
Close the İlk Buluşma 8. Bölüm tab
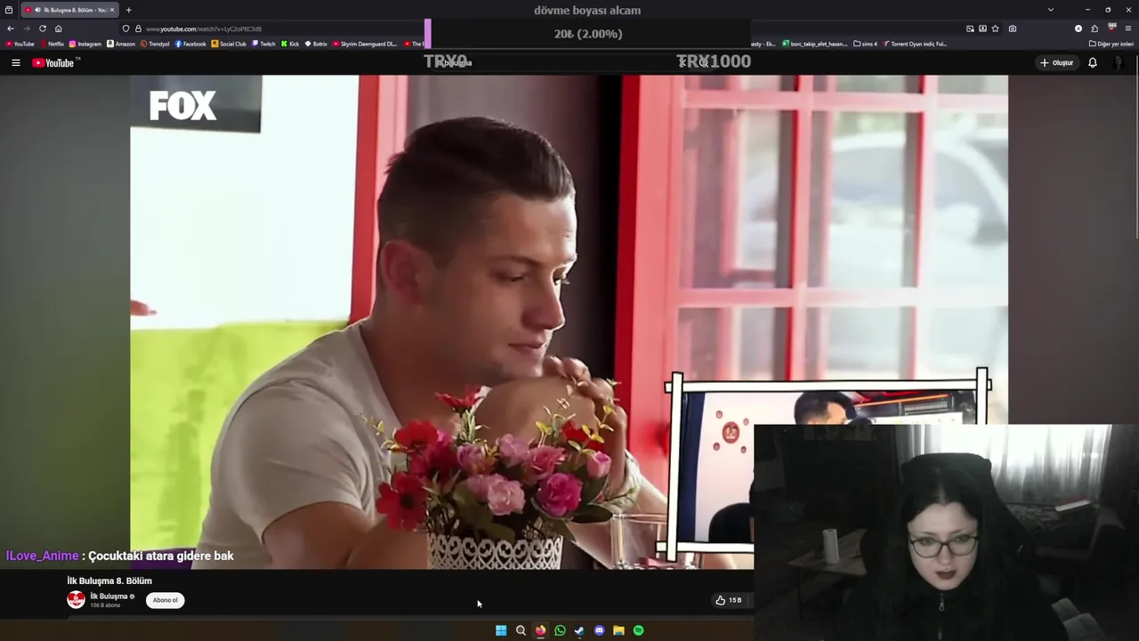pyautogui.click(x=111, y=10)
